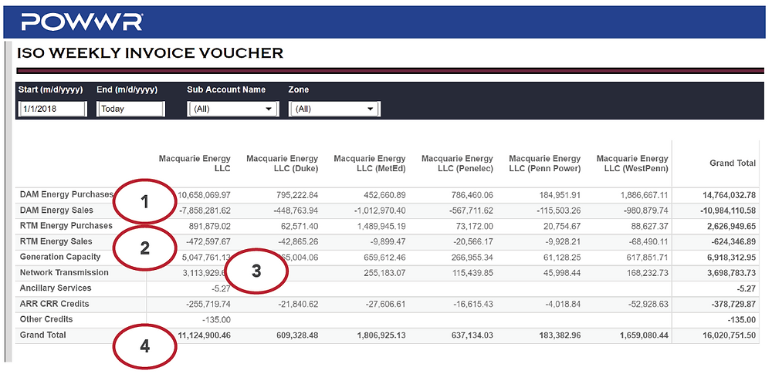Click the -135.00 Other Credits Macquarie cell
The image size is (772, 374).
[x=216, y=320]
